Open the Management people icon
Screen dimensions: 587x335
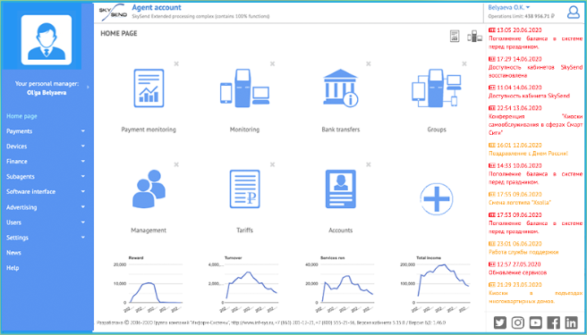(149, 188)
